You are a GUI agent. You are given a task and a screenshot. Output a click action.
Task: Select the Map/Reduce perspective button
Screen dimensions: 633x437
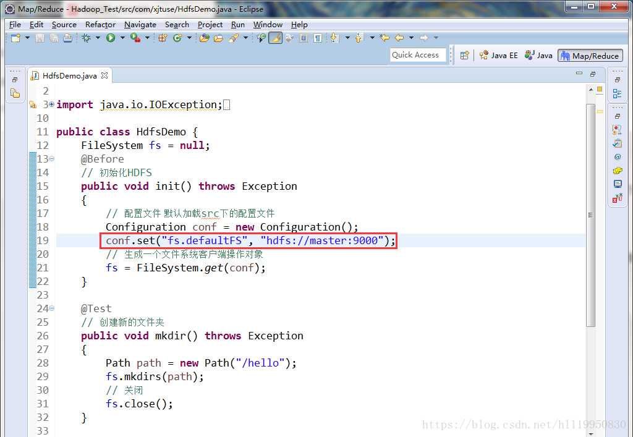(590, 56)
